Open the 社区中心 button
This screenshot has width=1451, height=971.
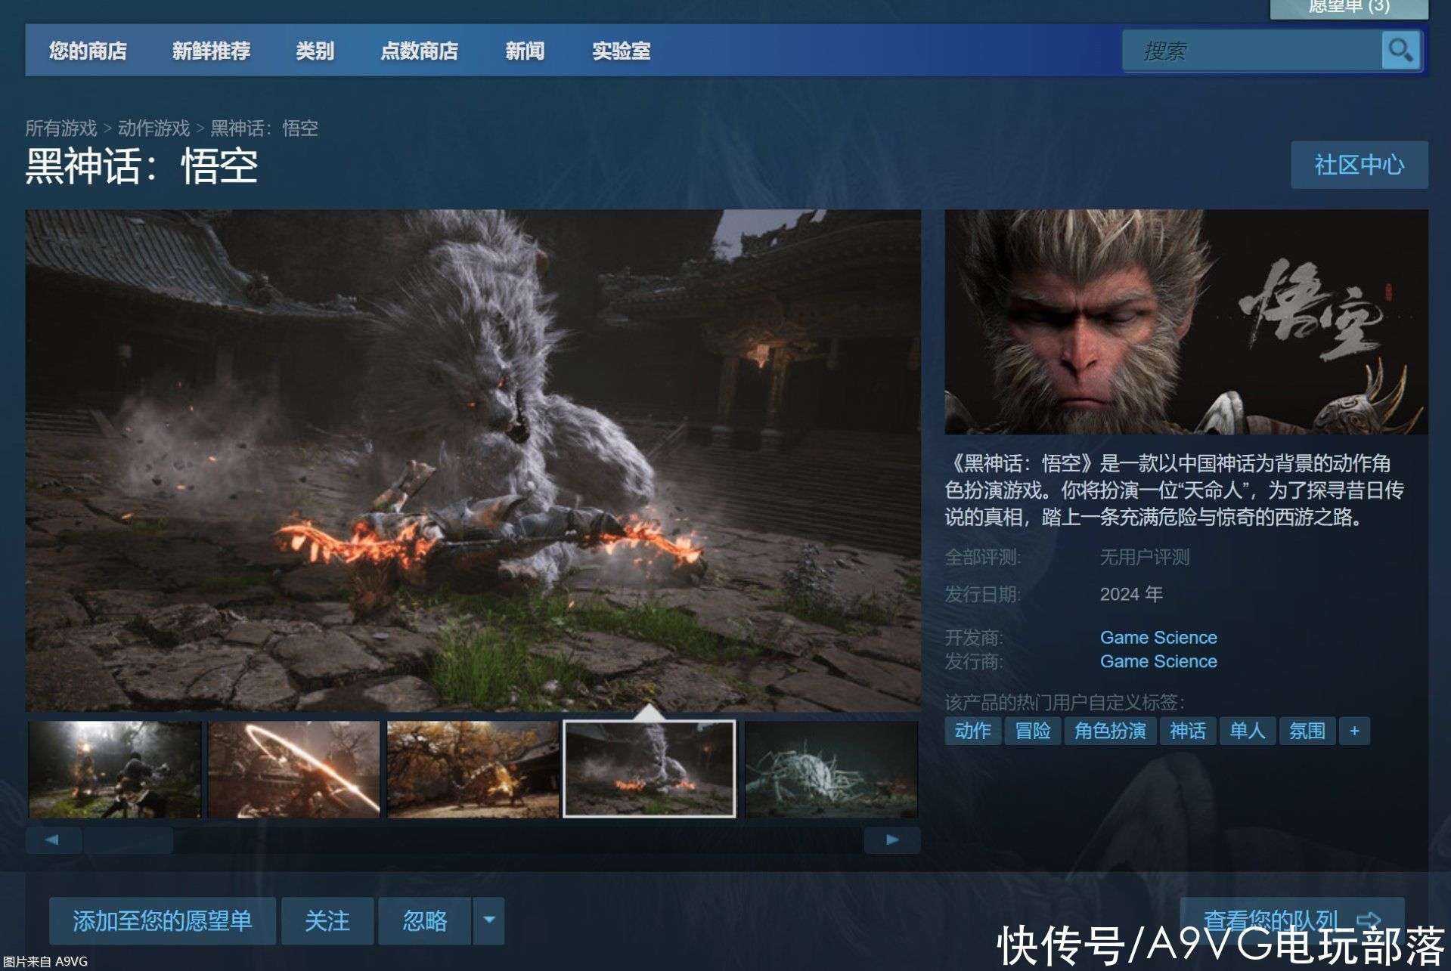[x=1359, y=165]
